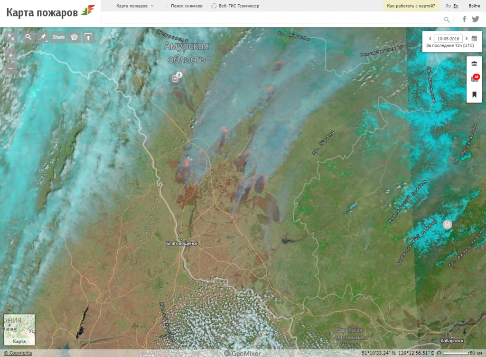This screenshot has height=357, width=486.
Task: Click the Share button on map toolbar
Action: tap(58, 37)
